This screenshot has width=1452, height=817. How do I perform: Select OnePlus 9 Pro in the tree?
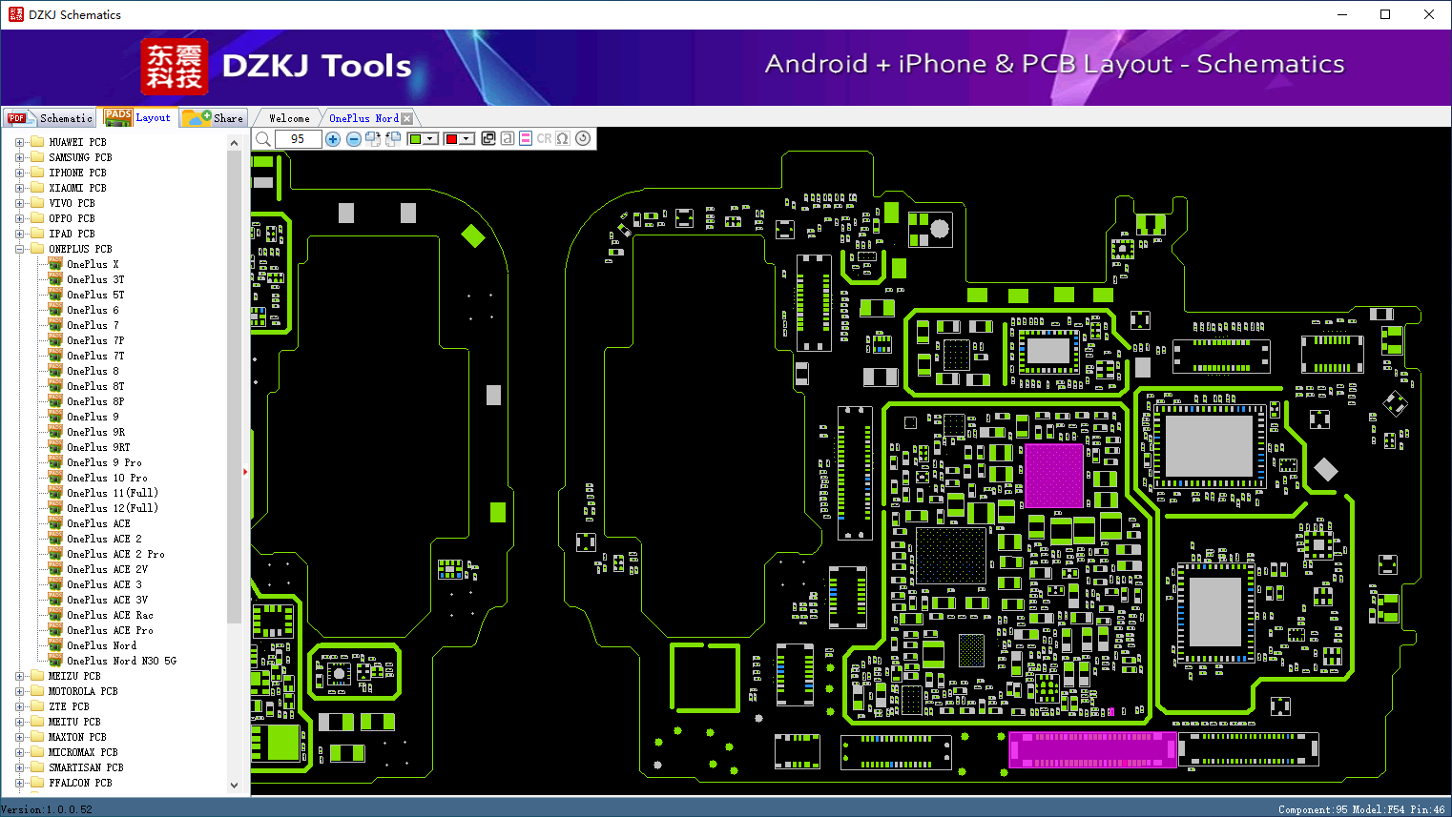pos(104,462)
